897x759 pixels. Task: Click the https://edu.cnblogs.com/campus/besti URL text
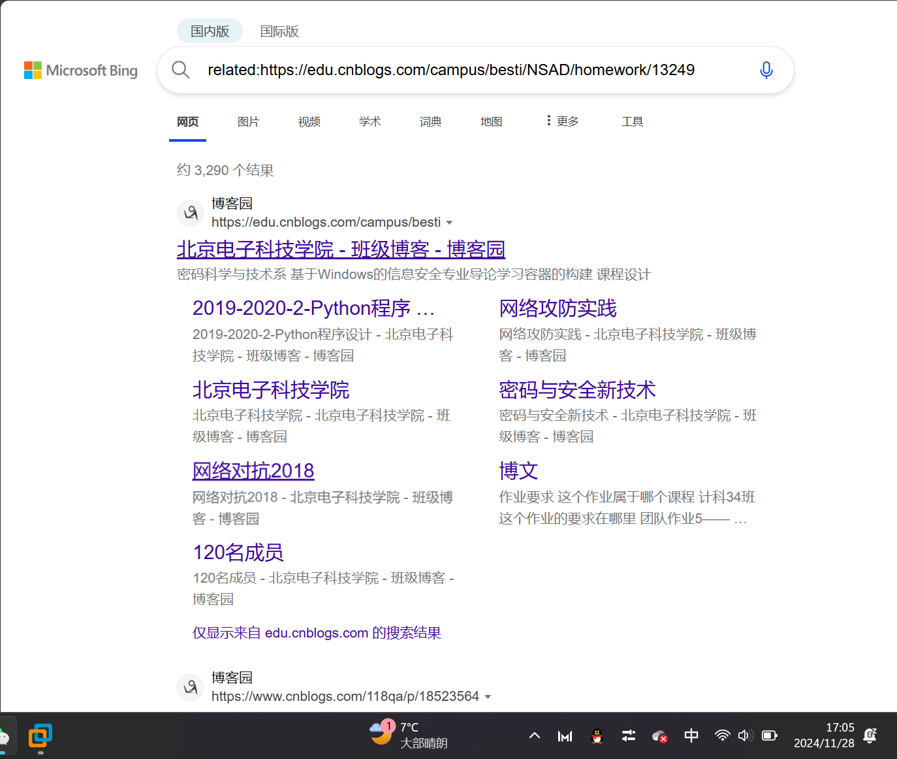click(x=326, y=222)
